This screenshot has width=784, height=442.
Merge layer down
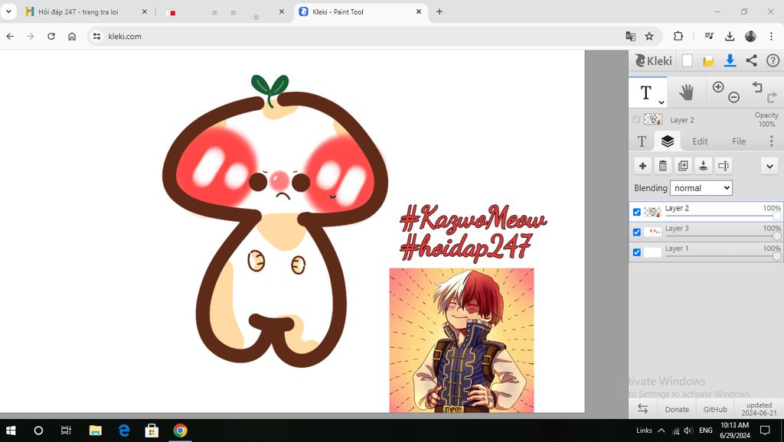[703, 166]
